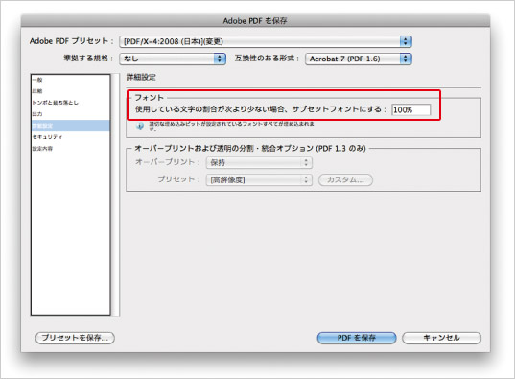
Task: Click the キャンセル button
Action: point(441,338)
